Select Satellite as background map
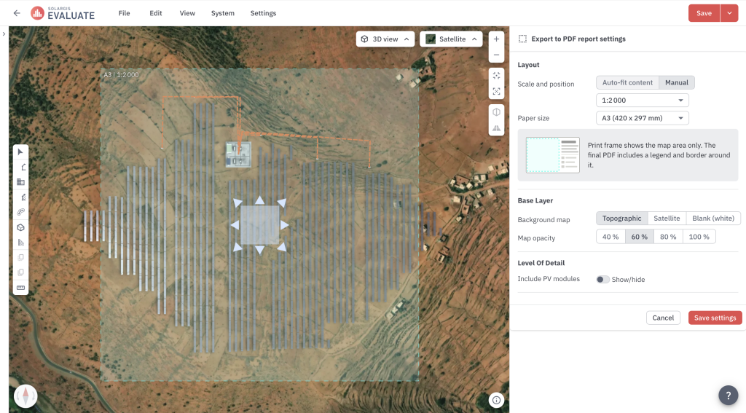The image size is (746, 413). (x=667, y=218)
